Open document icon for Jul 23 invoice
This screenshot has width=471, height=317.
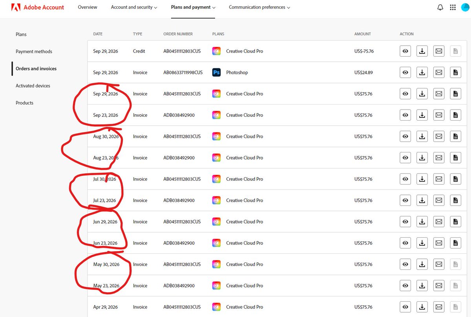455,200
